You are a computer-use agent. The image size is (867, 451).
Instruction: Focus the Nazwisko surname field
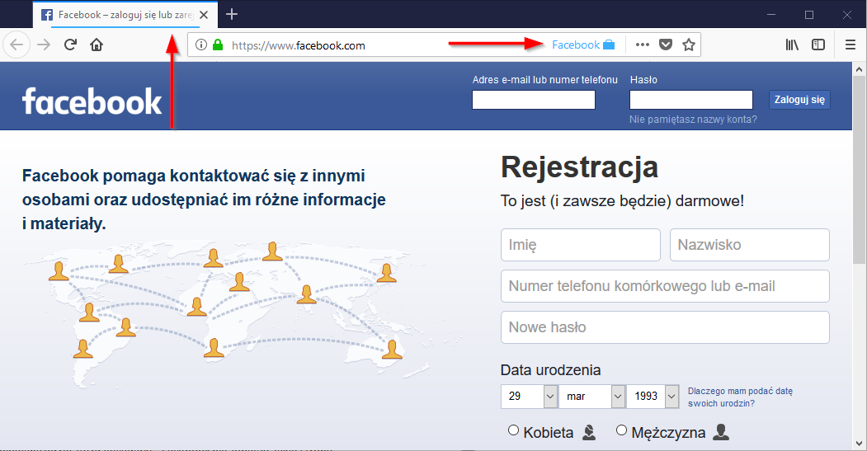click(x=750, y=245)
